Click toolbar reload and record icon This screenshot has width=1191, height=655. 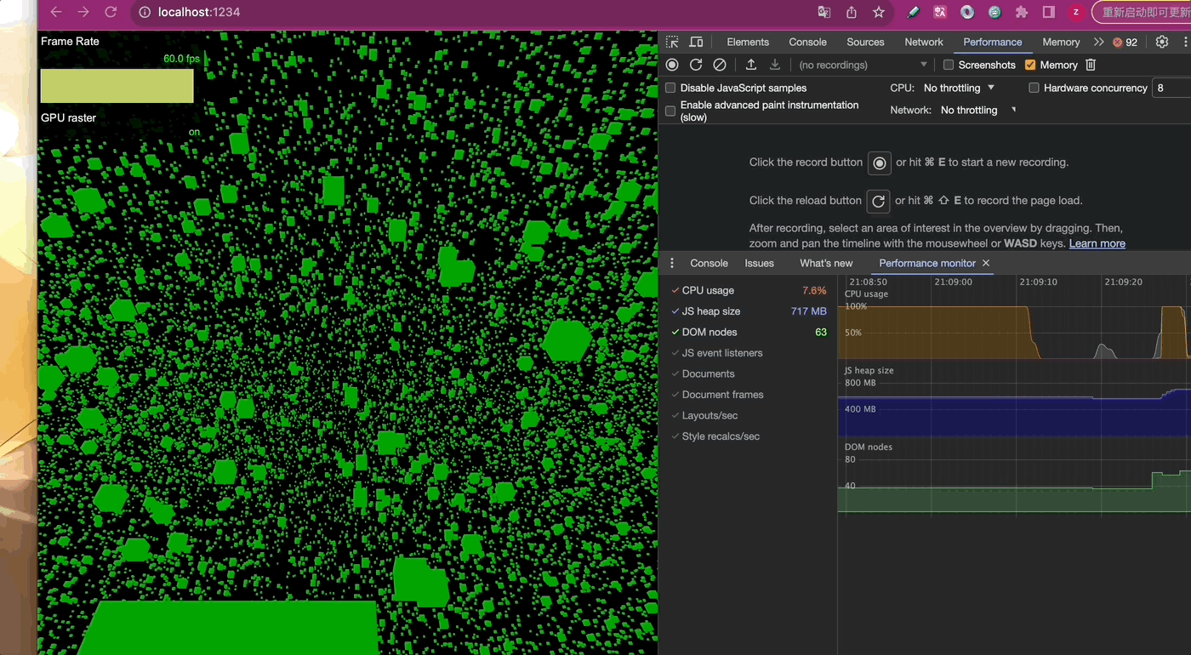[x=696, y=65]
